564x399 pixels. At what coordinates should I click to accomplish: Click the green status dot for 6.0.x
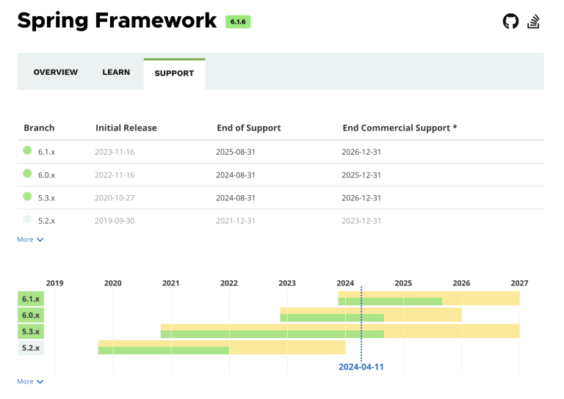pyautogui.click(x=27, y=174)
